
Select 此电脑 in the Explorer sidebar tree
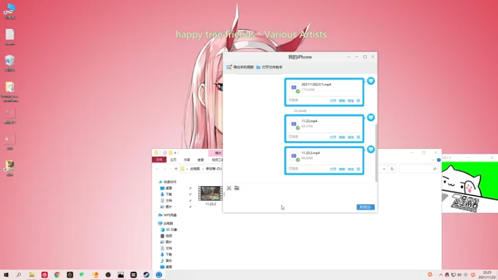166,223
